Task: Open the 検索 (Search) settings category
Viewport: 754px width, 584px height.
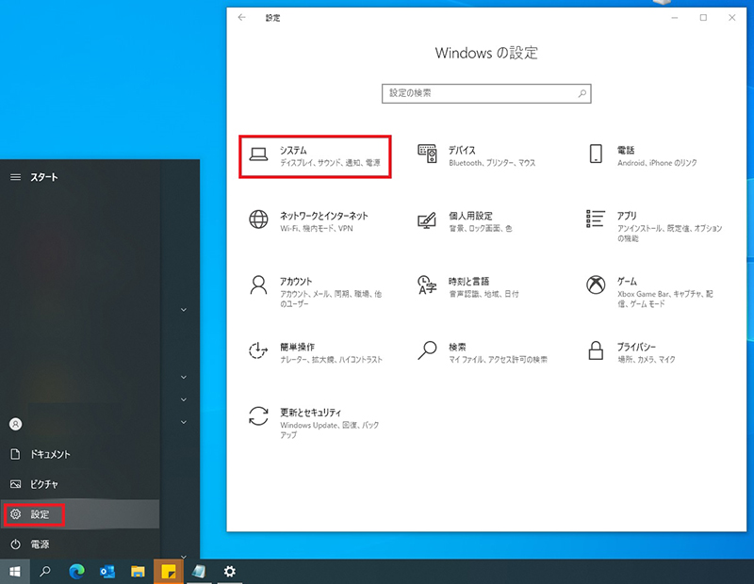Action: (x=482, y=352)
